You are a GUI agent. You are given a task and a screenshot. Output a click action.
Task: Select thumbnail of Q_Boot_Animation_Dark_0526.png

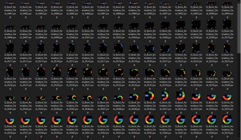pyautogui.click(x=10, y=72)
